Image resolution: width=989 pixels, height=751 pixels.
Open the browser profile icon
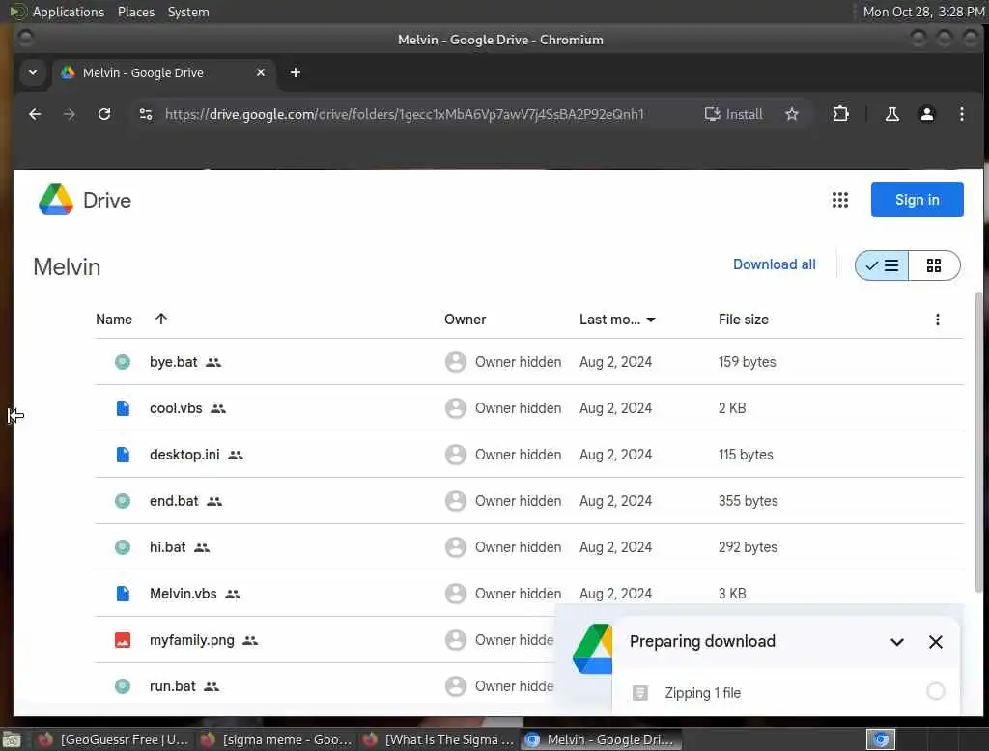pos(926,114)
